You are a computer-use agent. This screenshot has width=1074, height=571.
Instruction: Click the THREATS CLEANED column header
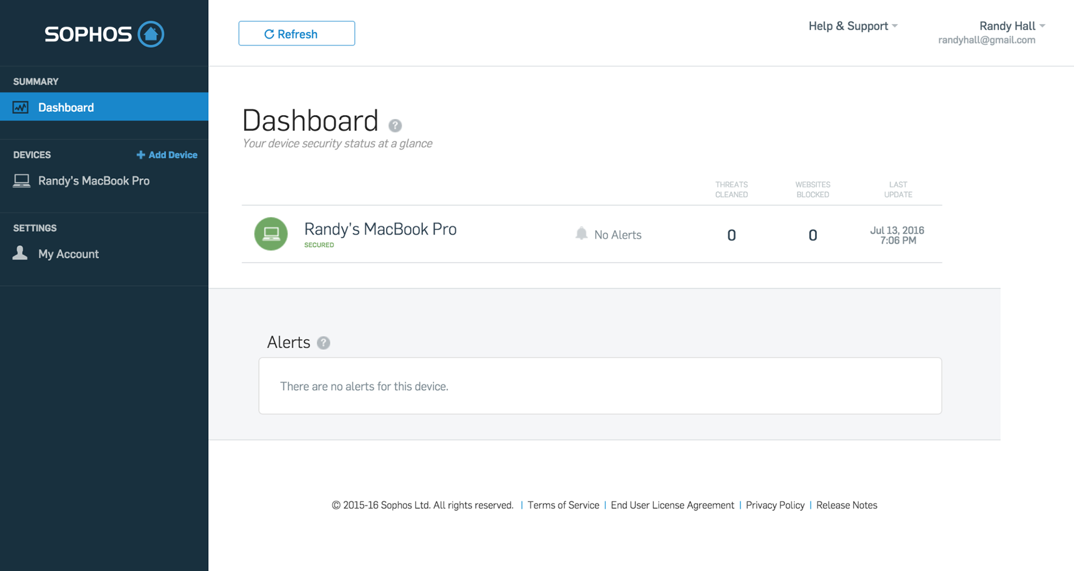(x=731, y=189)
